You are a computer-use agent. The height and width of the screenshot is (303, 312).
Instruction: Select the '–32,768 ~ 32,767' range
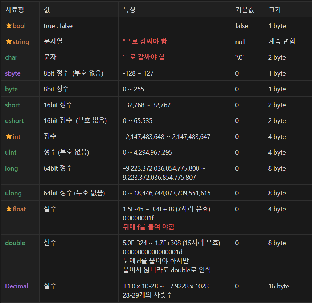[147, 105]
